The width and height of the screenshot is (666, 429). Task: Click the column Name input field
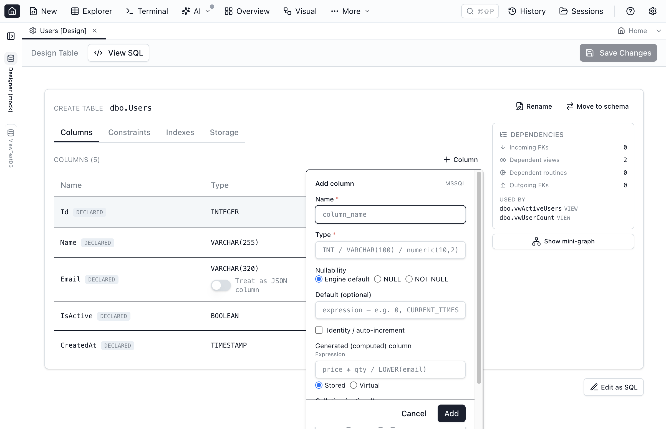tap(390, 214)
